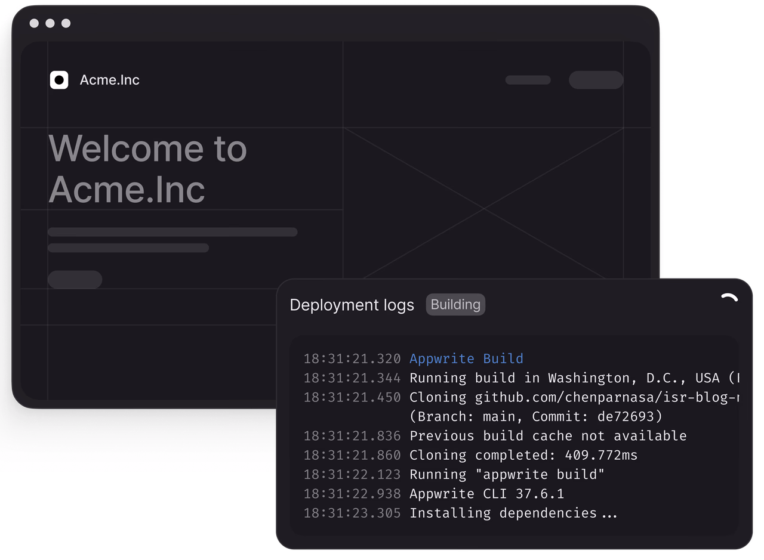This screenshot has width=764, height=560.
Task: Click the Welcome to Acme.Inc headline
Action: (x=147, y=169)
